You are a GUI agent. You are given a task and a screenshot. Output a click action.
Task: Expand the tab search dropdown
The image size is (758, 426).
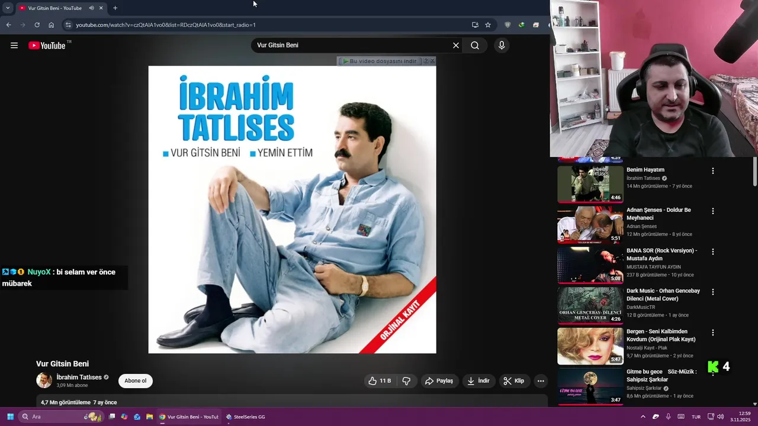7,8
